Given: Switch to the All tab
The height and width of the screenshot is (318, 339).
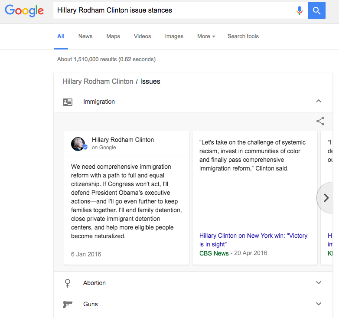Looking at the screenshot, I should (61, 36).
